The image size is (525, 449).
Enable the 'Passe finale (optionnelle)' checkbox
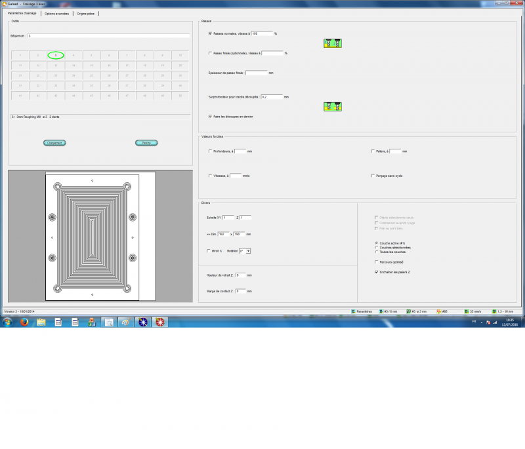210,53
